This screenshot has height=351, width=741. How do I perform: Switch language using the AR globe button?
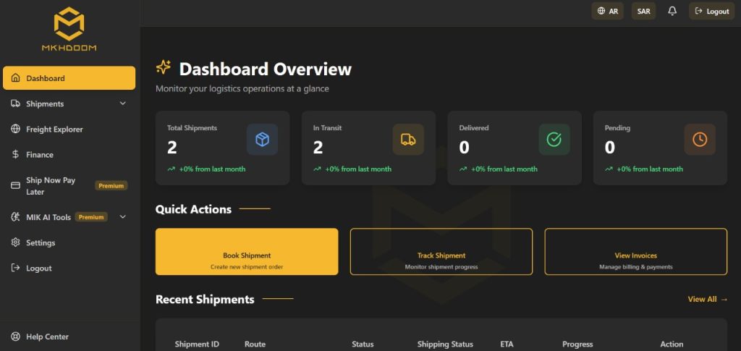607,12
